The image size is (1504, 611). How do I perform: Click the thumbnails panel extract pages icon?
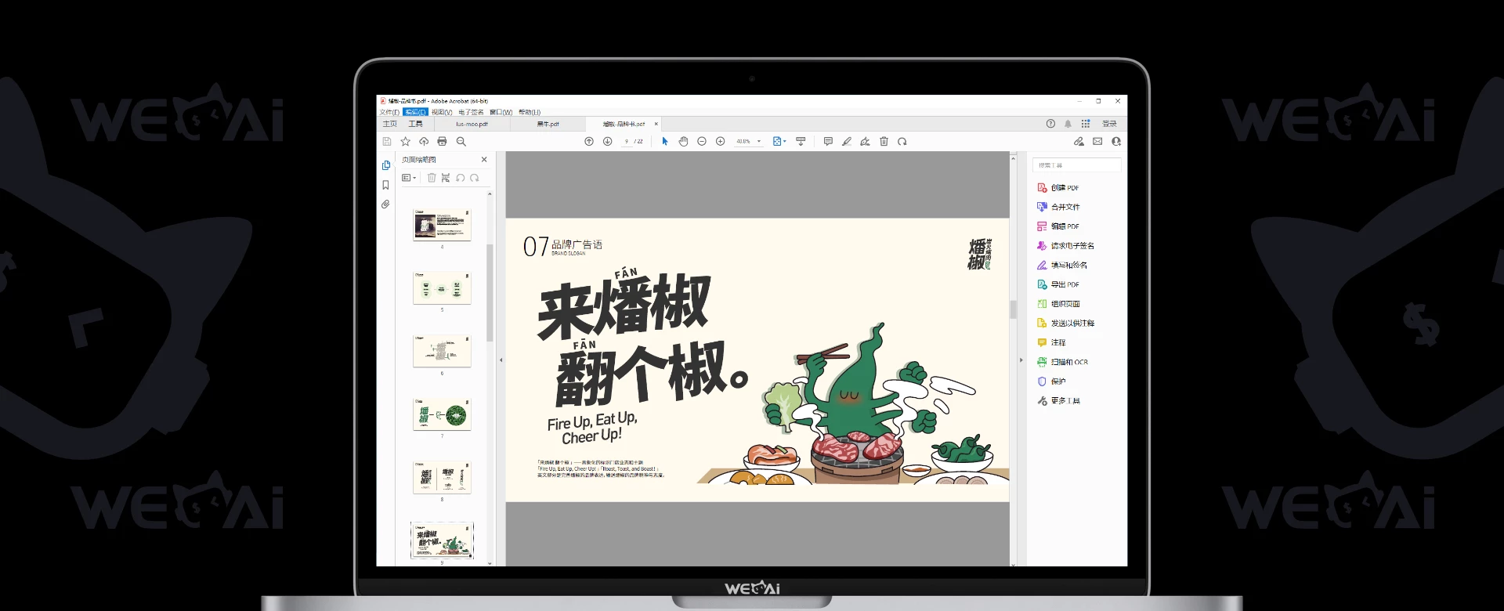446,178
